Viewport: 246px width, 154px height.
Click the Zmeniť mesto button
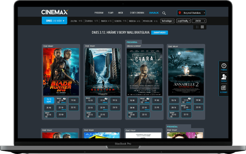159,32
